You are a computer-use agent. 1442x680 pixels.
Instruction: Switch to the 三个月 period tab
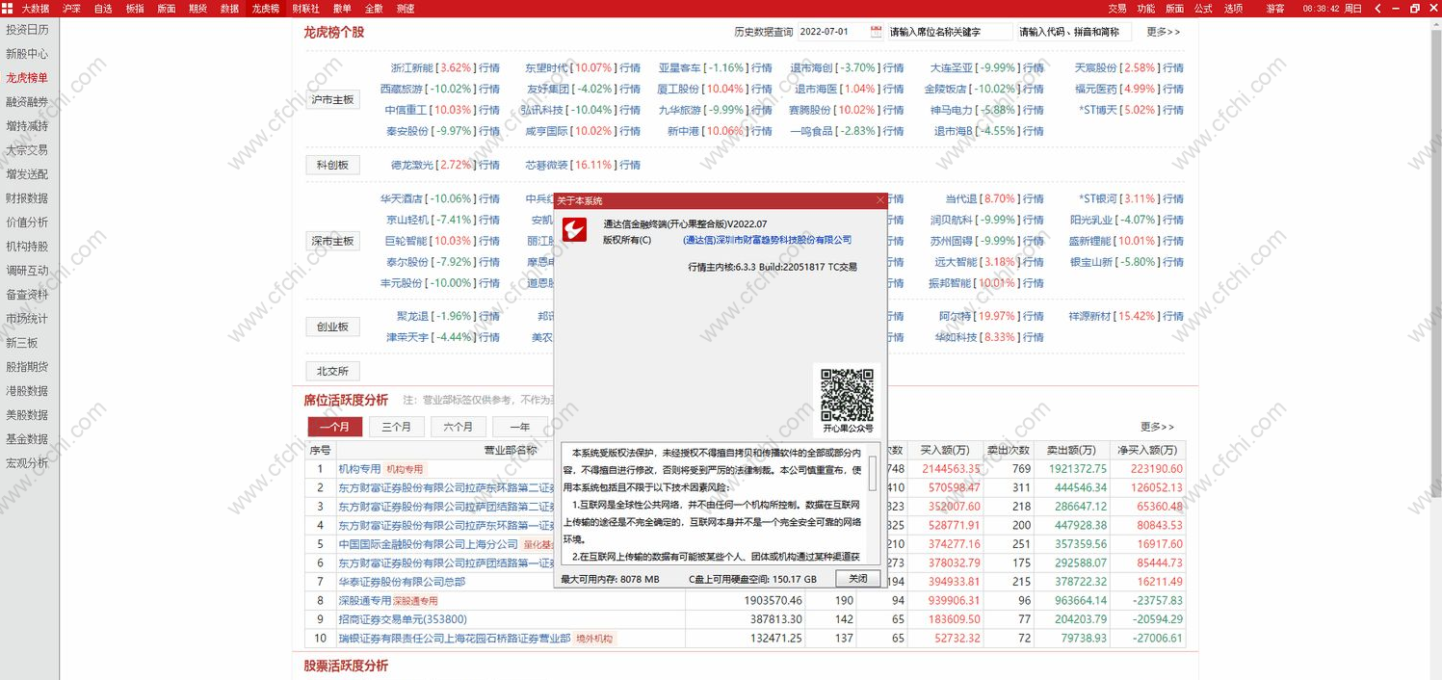coord(397,427)
